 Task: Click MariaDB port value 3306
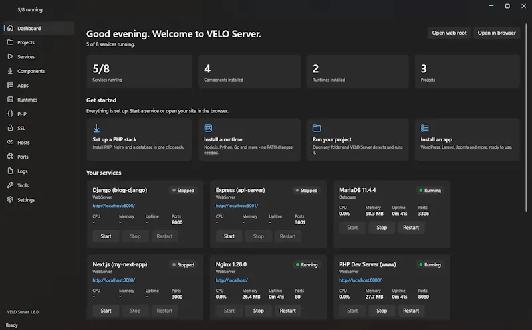click(x=424, y=214)
